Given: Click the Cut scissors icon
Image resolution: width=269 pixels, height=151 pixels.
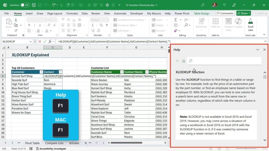Looking at the screenshot, I should click(x=16, y=20).
